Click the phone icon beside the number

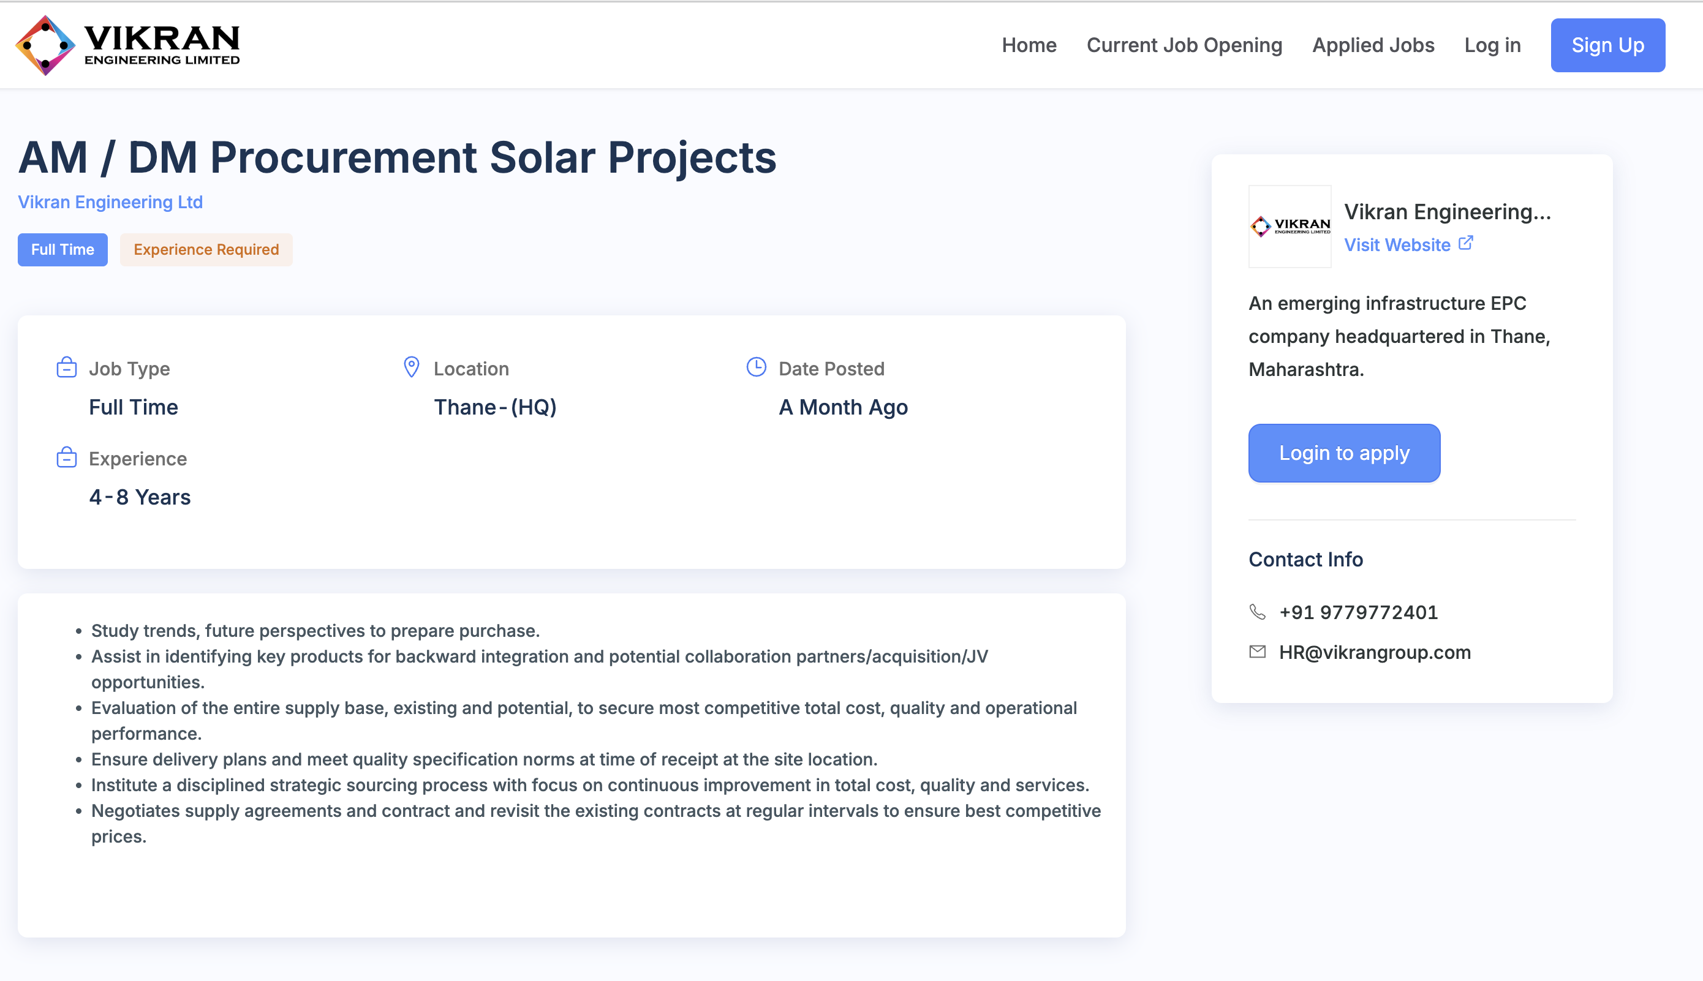click(x=1258, y=612)
